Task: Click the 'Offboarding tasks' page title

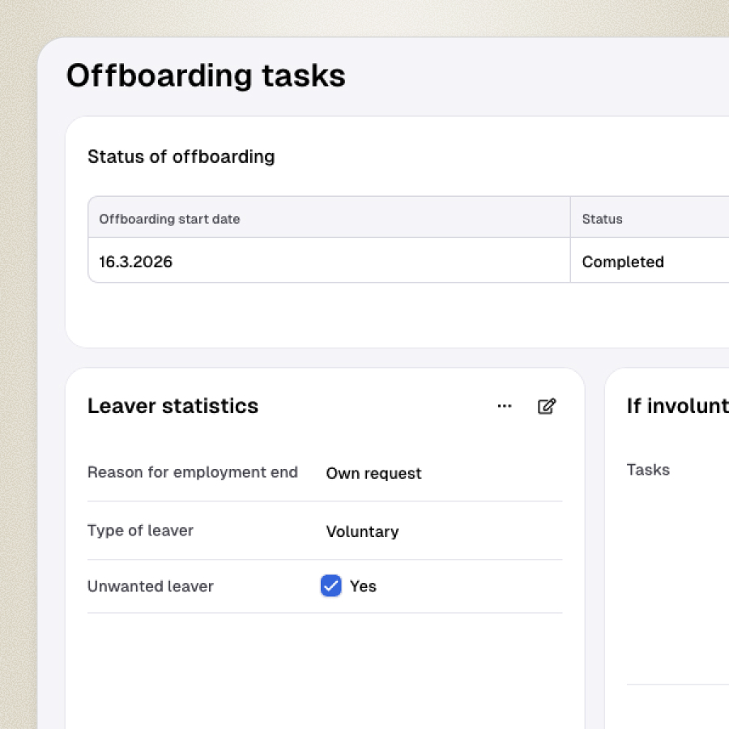Action: coord(206,75)
